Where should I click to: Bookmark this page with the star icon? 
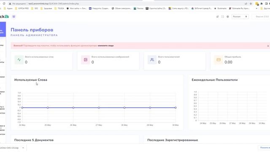[251, 4]
